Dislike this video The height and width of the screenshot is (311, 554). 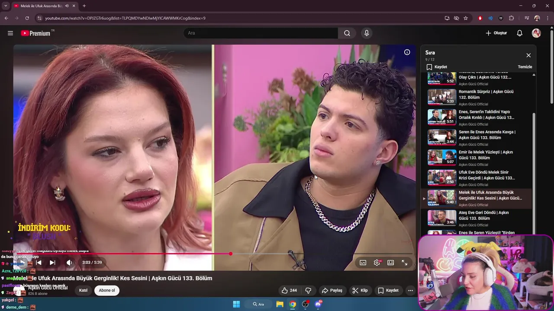(309, 290)
